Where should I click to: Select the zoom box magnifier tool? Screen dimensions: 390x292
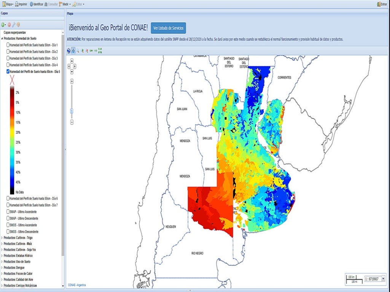click(78, 51)
